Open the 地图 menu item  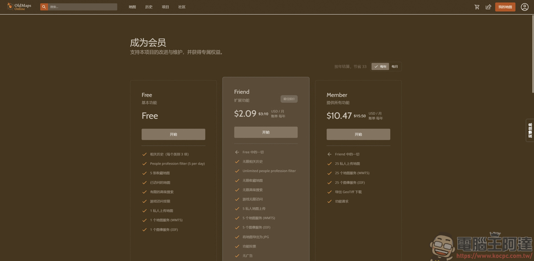point(132,7)
